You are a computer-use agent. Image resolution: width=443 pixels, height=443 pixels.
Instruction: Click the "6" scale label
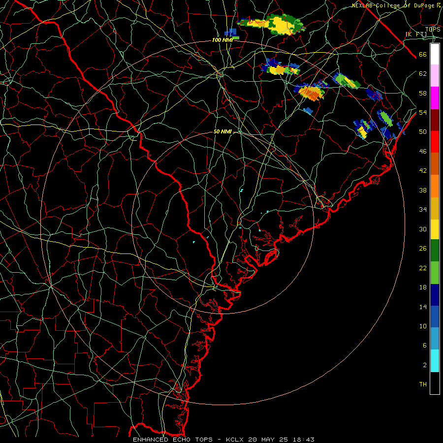click(424, 346)
